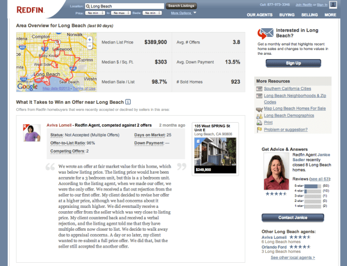
Task: Click Janice Sadler's star rating
Action: coord(276,194)
